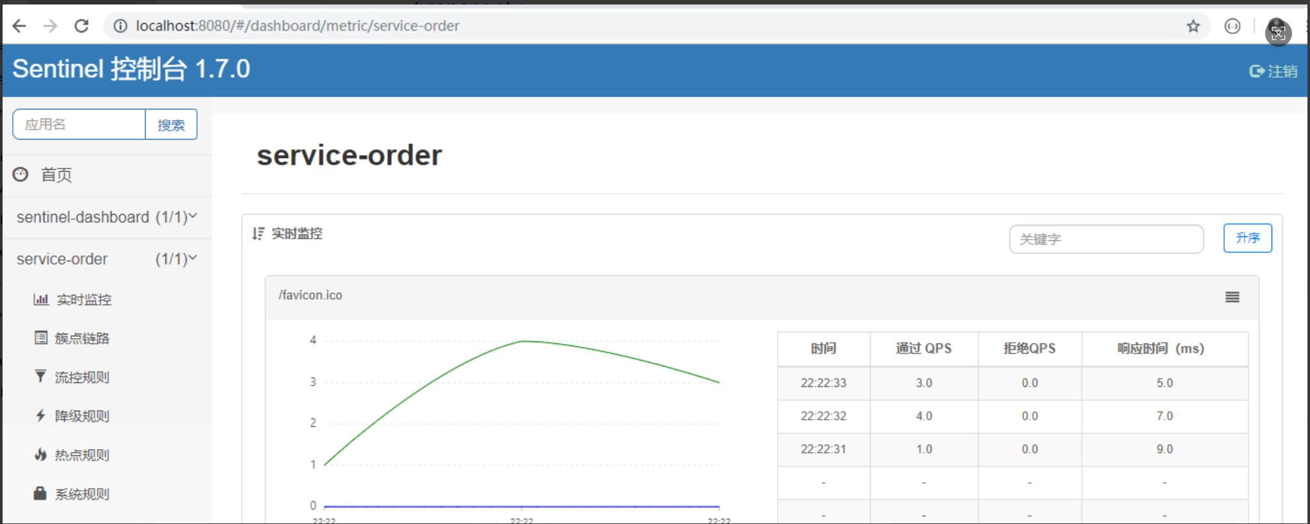Select the 22:22:31 time cell
This screenshot has height=524, width=1310.
tap(823, 450)
